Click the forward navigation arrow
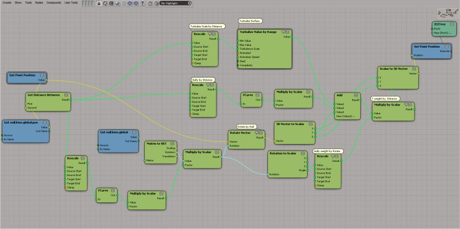The width and height of the screenshot is (460, 229). (x=135, y=3)
